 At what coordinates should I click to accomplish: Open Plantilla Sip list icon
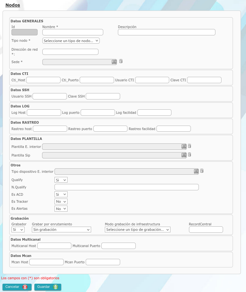click(184, 155)
